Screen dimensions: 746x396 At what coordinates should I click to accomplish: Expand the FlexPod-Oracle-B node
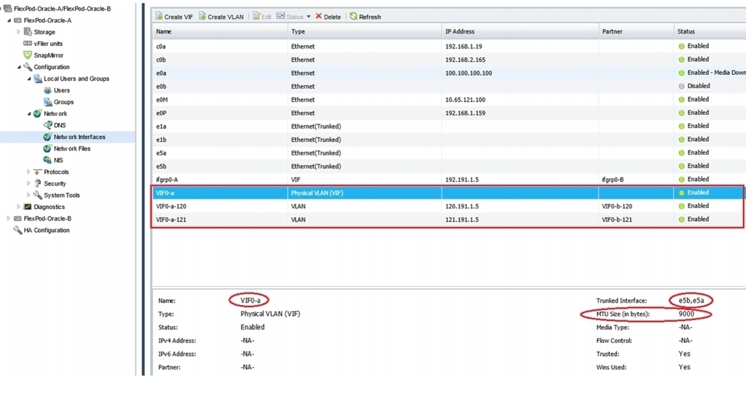tap(9, 218)
